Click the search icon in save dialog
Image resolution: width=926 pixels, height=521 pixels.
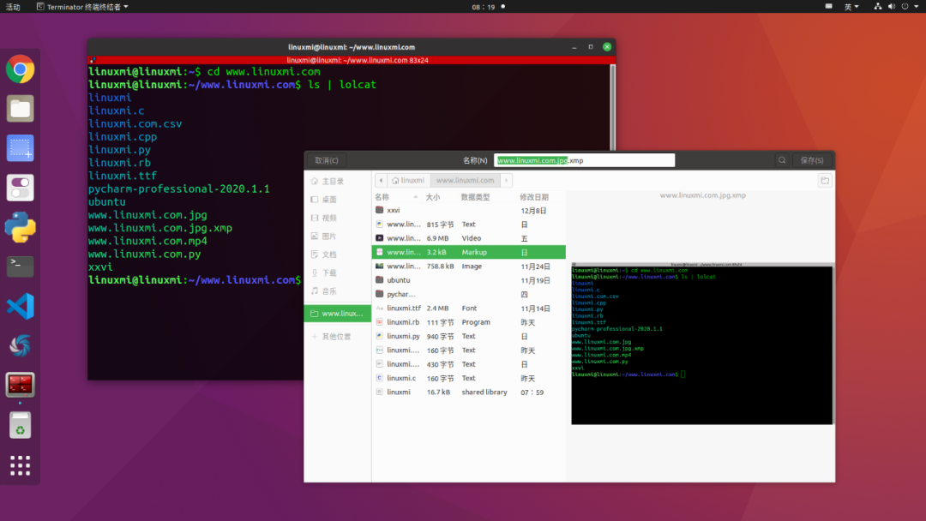pos(782,160)
